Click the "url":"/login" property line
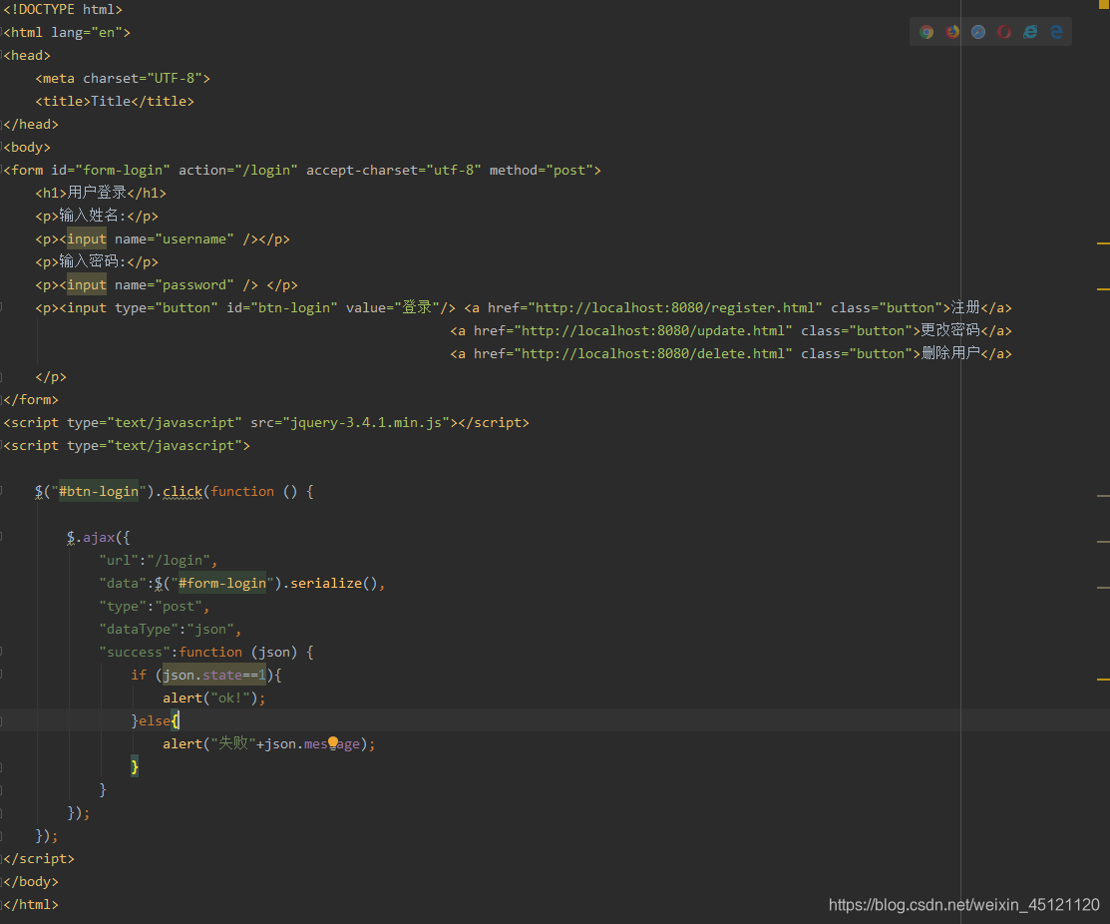Image resolution: width=1110 pixels, height=924 pixels. point(159,560)
